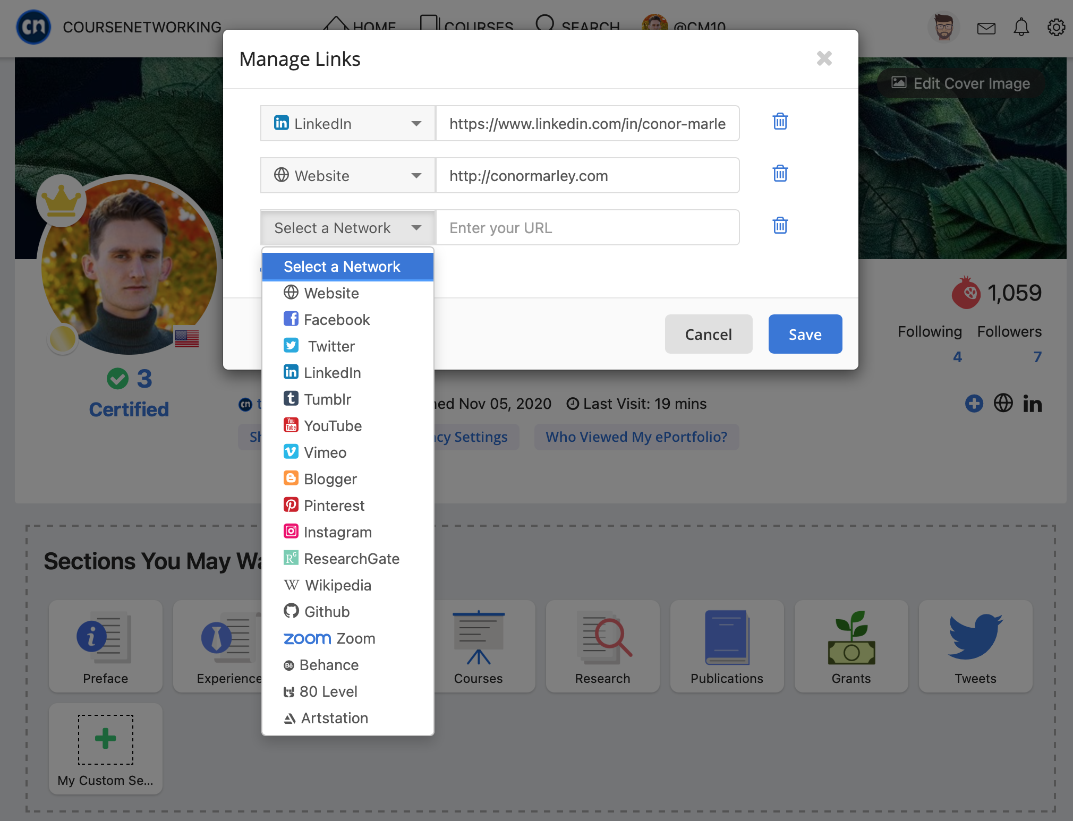The height and width of the screenshot is (821, 1073).
Task: Open the Certified link
Action: click(129, 409)
